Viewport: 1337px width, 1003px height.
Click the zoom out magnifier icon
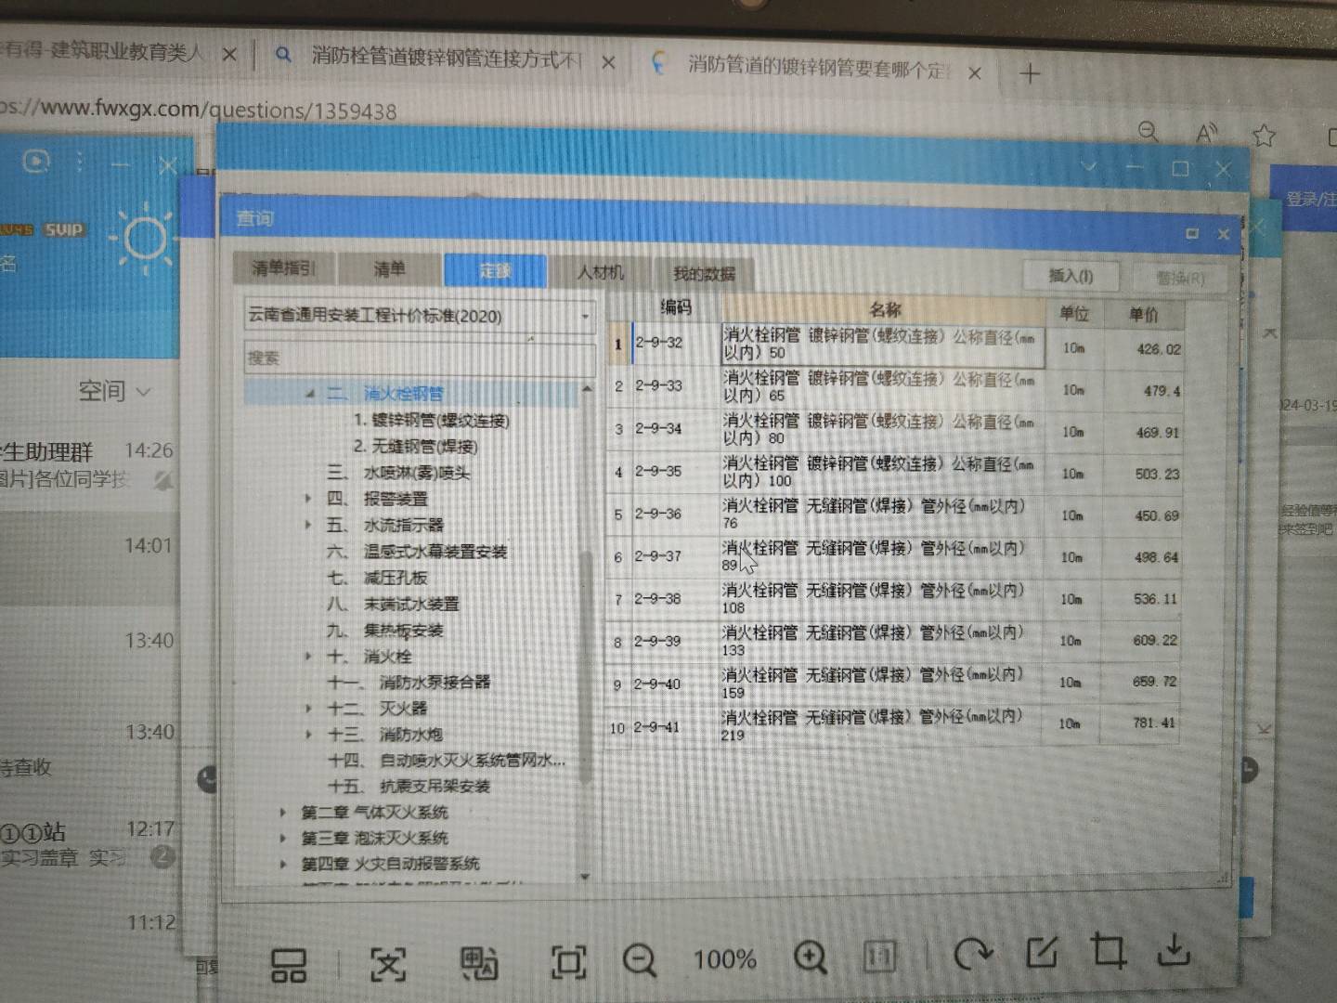pos(639,960)
